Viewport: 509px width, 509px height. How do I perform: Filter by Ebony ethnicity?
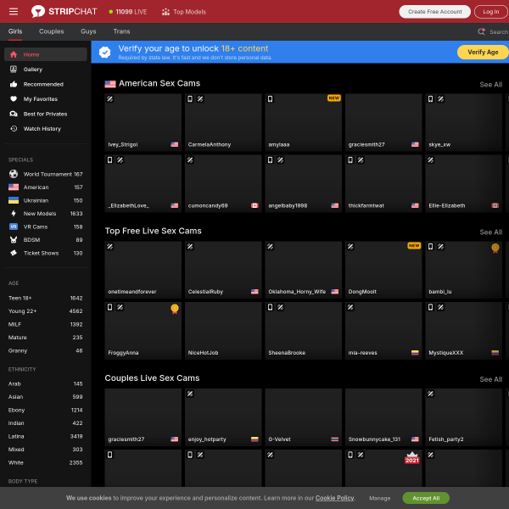46,410
